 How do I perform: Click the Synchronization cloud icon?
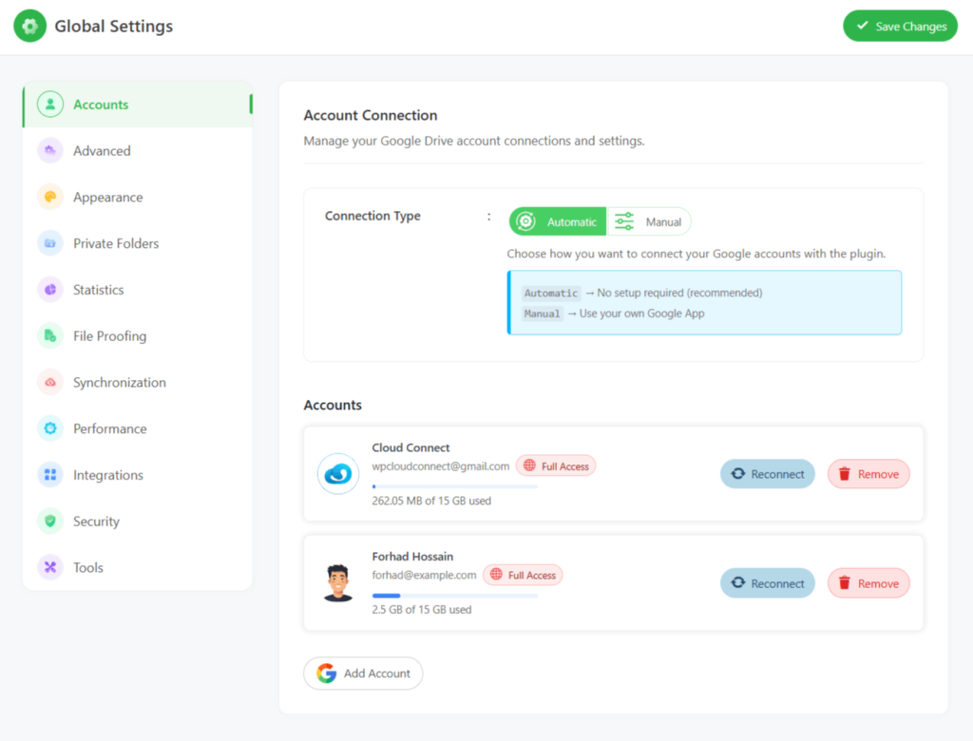(50, 383)
